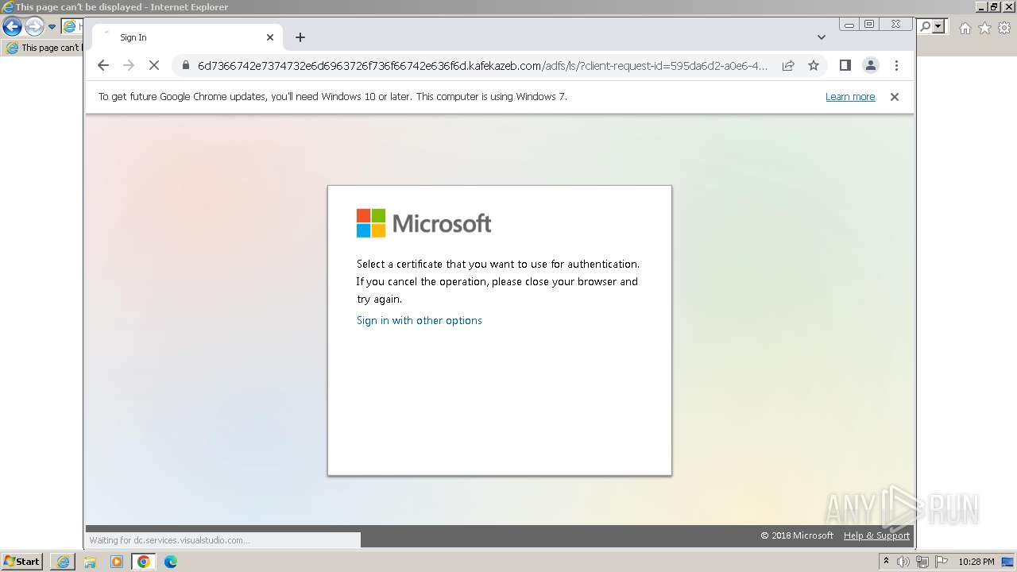The image size is (1017, 572).
Task: Click the Show desktop button
Action: [1009, 562]
